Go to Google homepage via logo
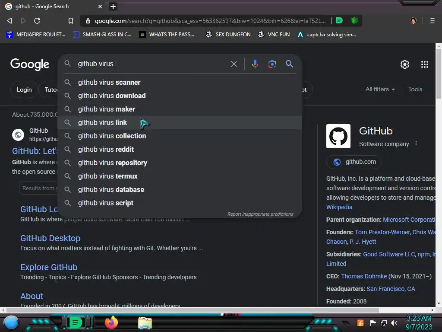The image size is (442, 332). tap(30, 64)
